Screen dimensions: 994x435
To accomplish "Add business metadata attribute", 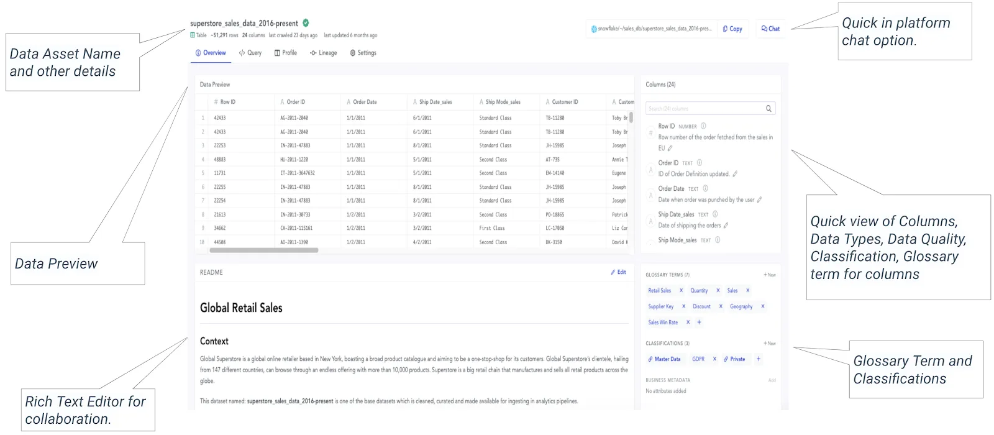I will (772, 380).
